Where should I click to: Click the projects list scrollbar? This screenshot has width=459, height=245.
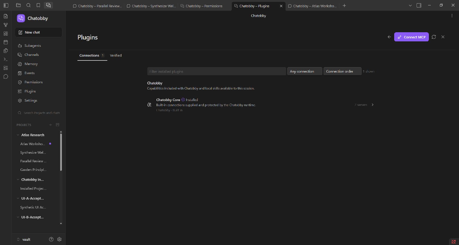(x=61, y=152)
